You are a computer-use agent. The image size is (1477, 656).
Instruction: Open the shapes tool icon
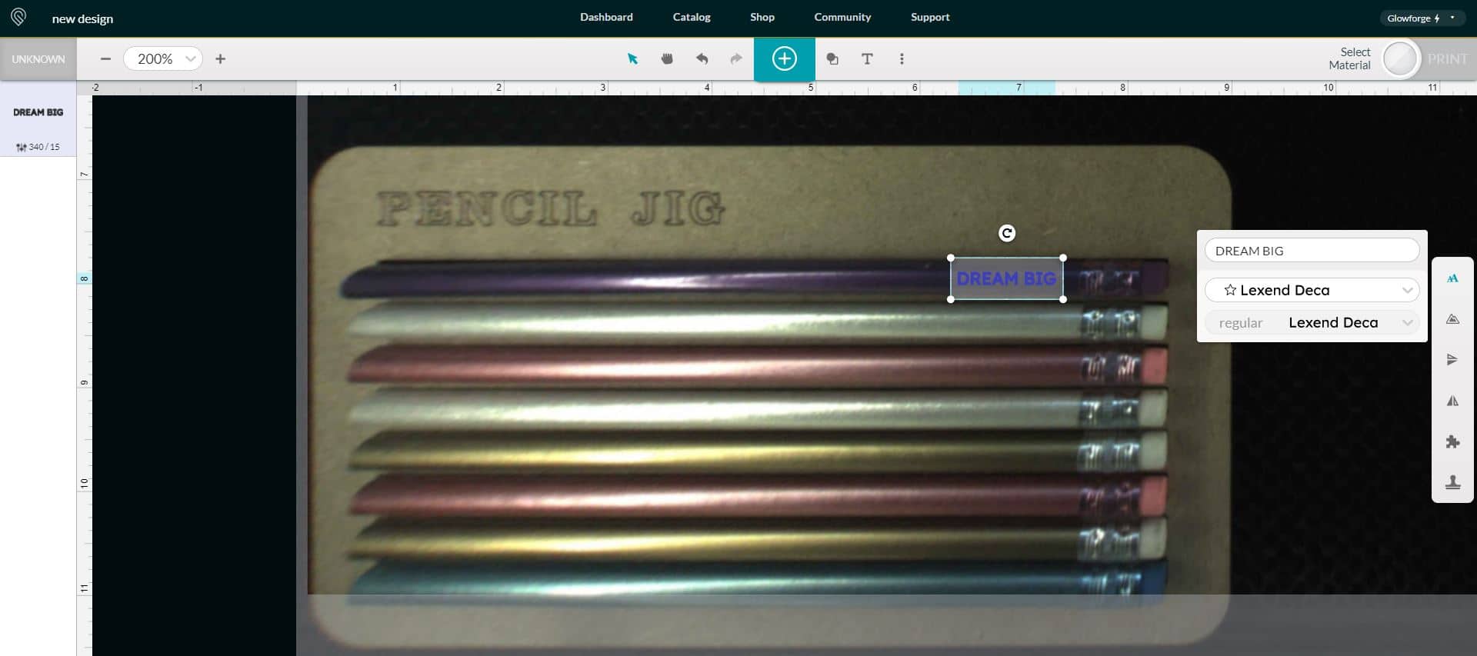[832, 58]
